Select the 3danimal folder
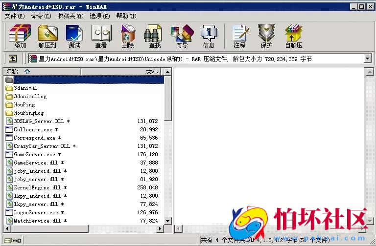Viewport: 376px width, 246px height. (x=25, y=88)
